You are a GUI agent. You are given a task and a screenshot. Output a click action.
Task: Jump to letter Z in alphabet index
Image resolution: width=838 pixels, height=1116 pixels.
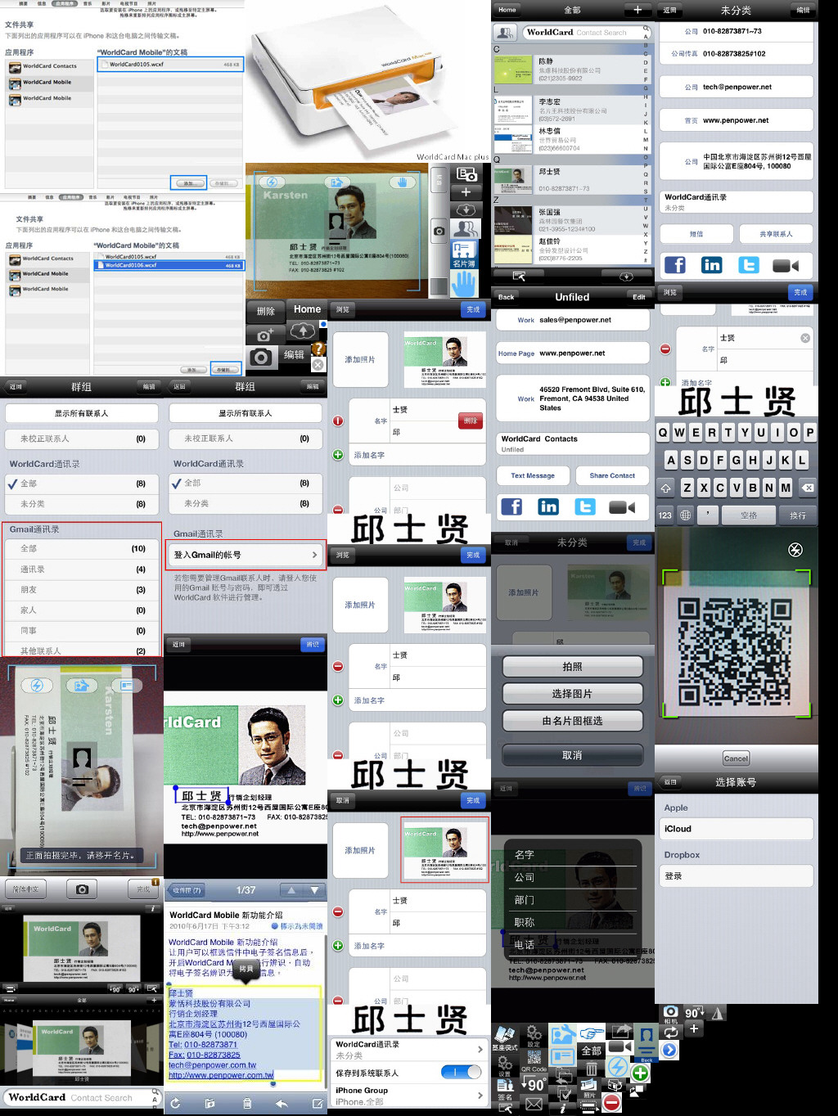(x=646, y=252)
